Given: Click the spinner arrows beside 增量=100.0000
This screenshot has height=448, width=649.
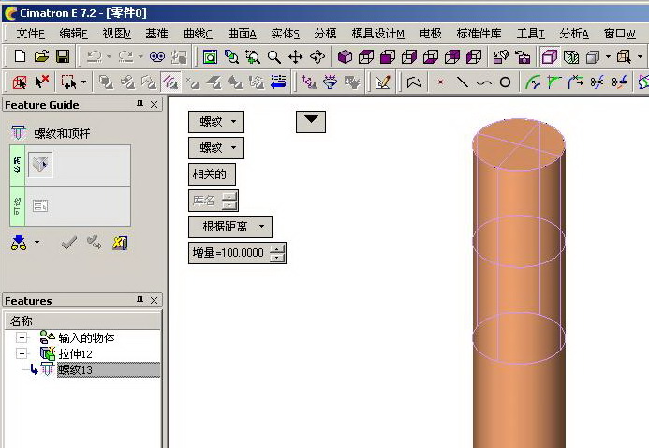Looking at the screenshot, I should pyautogui.click(x=277, y=252).
